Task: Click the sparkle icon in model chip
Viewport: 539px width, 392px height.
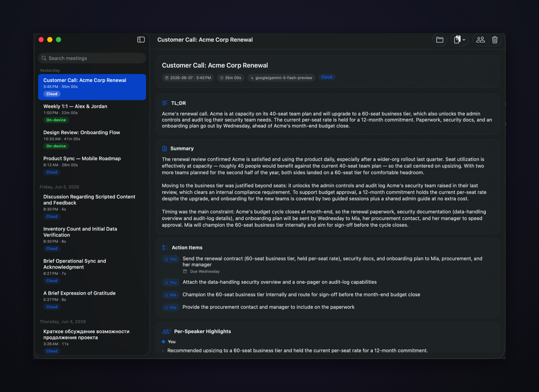Action: tap(252, 78)
